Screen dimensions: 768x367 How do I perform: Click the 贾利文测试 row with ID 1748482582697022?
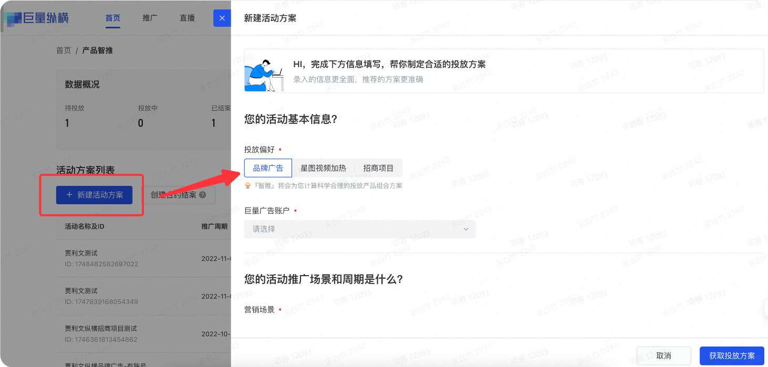pyautogui.click(x=143, y=258)
